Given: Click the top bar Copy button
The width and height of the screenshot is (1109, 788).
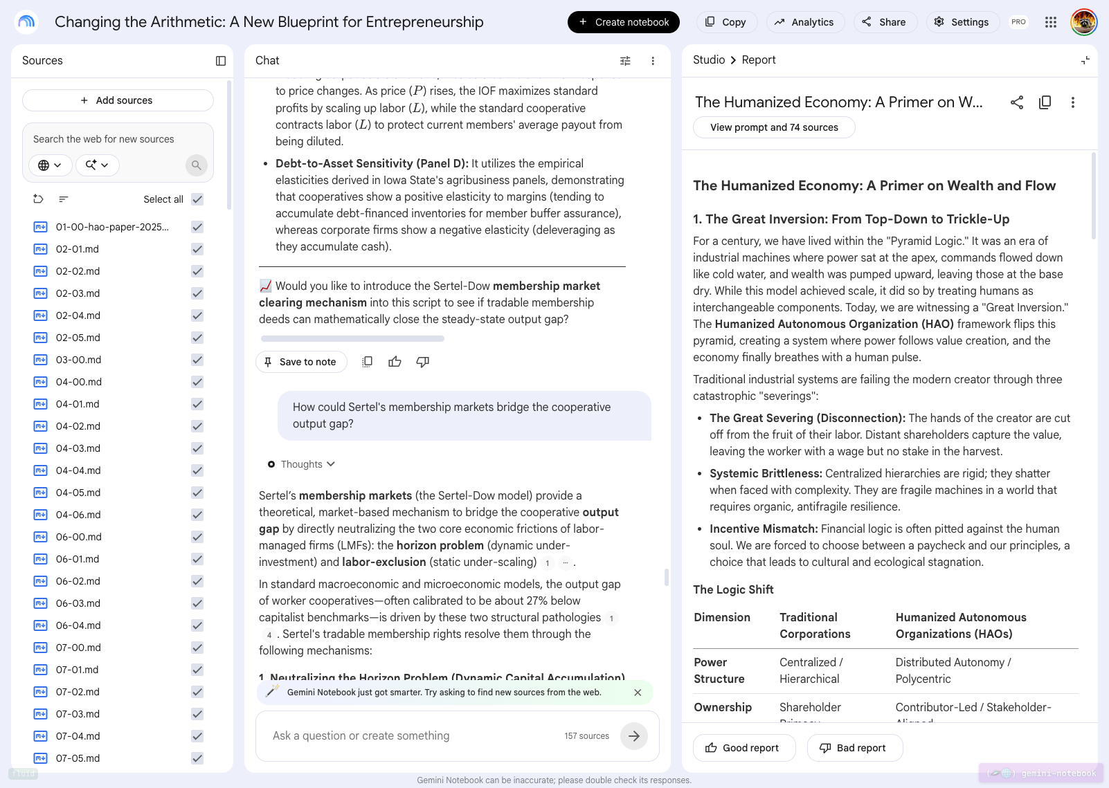Looking at the screenshot, I should pyautogui.click(x=726, y=22).
